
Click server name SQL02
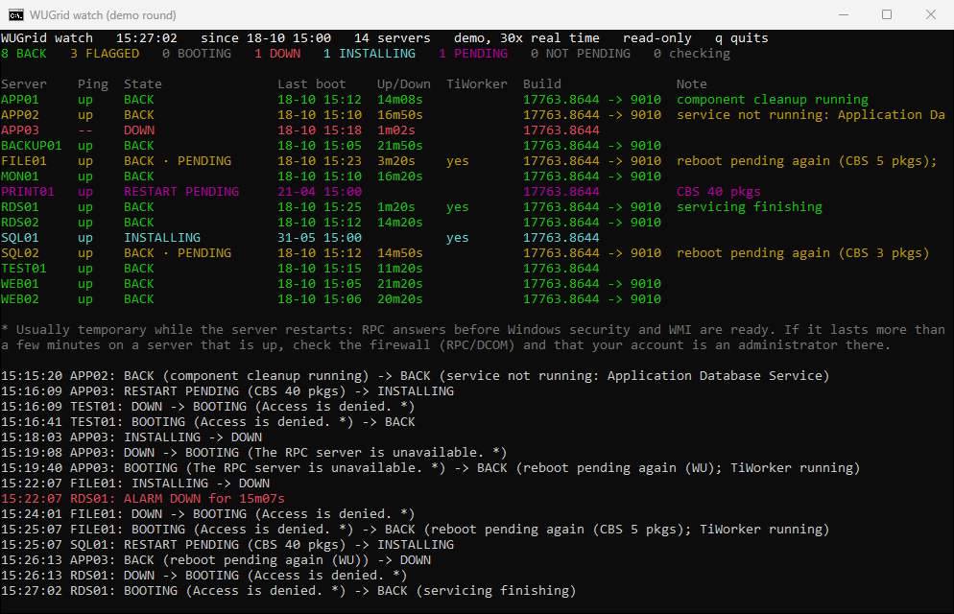pyautogui.click(x=20, y=253)
